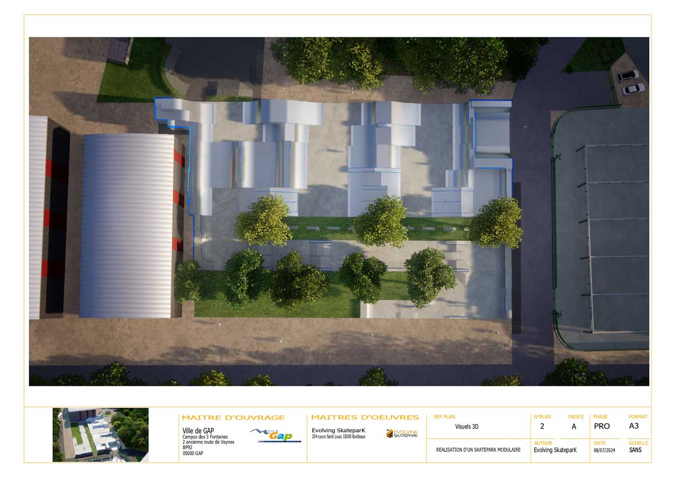This screenshot has height=477, width=675.
Task: Click the upper white parked car
Action: tap(628, 76)
